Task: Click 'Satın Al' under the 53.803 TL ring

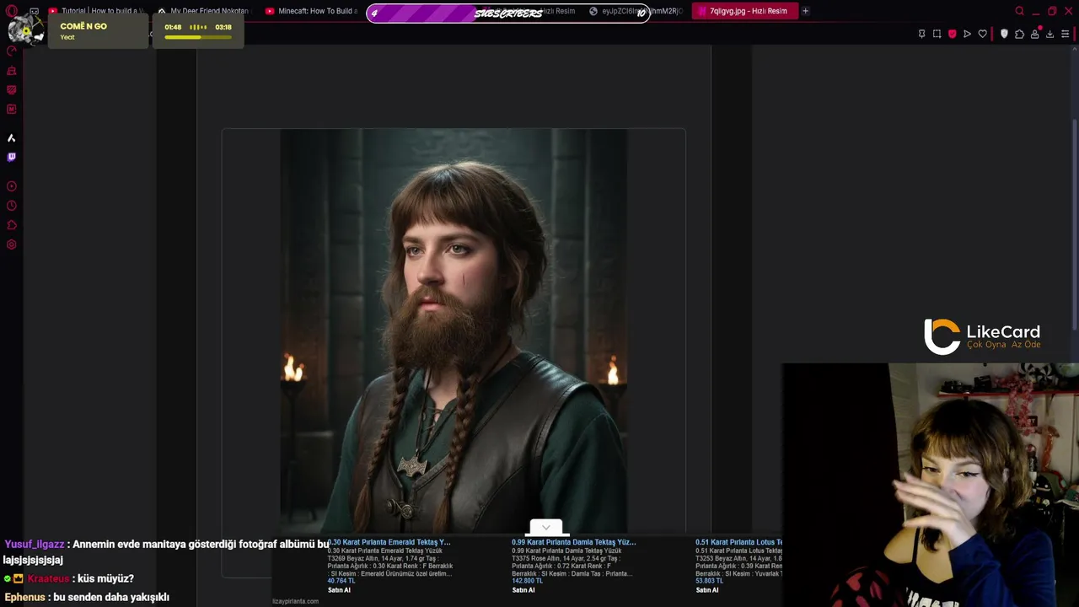Action: coord(707,590)
